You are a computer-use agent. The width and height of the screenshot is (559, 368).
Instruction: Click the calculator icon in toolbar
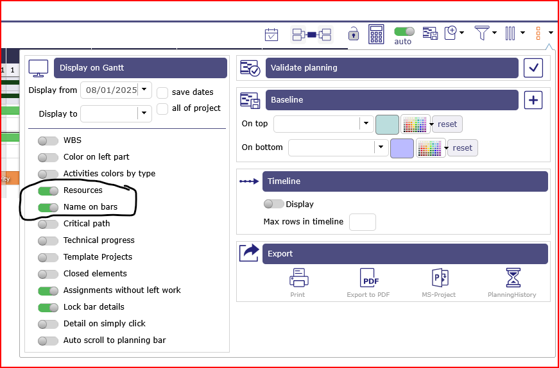[376, 34]
